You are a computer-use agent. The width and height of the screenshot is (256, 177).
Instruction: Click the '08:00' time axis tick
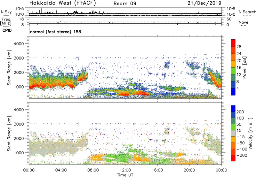point(93,170)
